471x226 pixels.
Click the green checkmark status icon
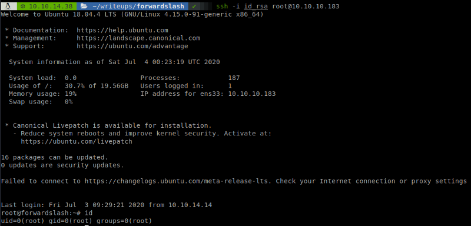click(x=194, y=6)
